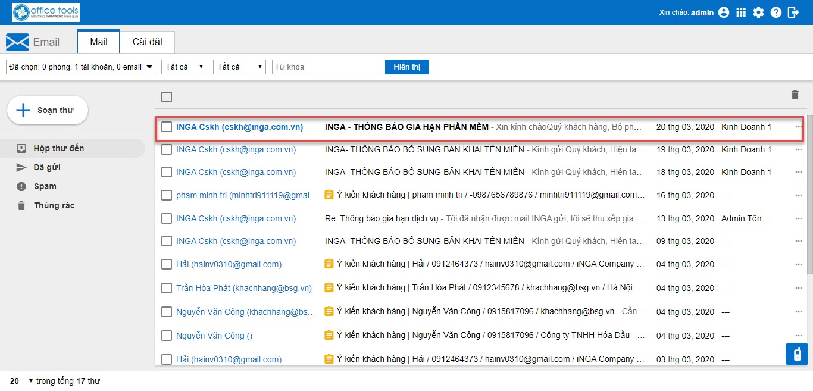Screen dimensions: 813x391
Task: Click the Soạn thư compose button
Action: click(x=48, y=110)
